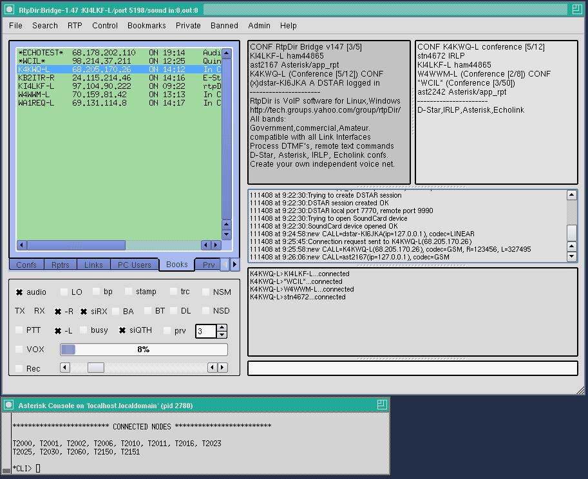
Task: Select the Books tab
Action: click(176, 264)
